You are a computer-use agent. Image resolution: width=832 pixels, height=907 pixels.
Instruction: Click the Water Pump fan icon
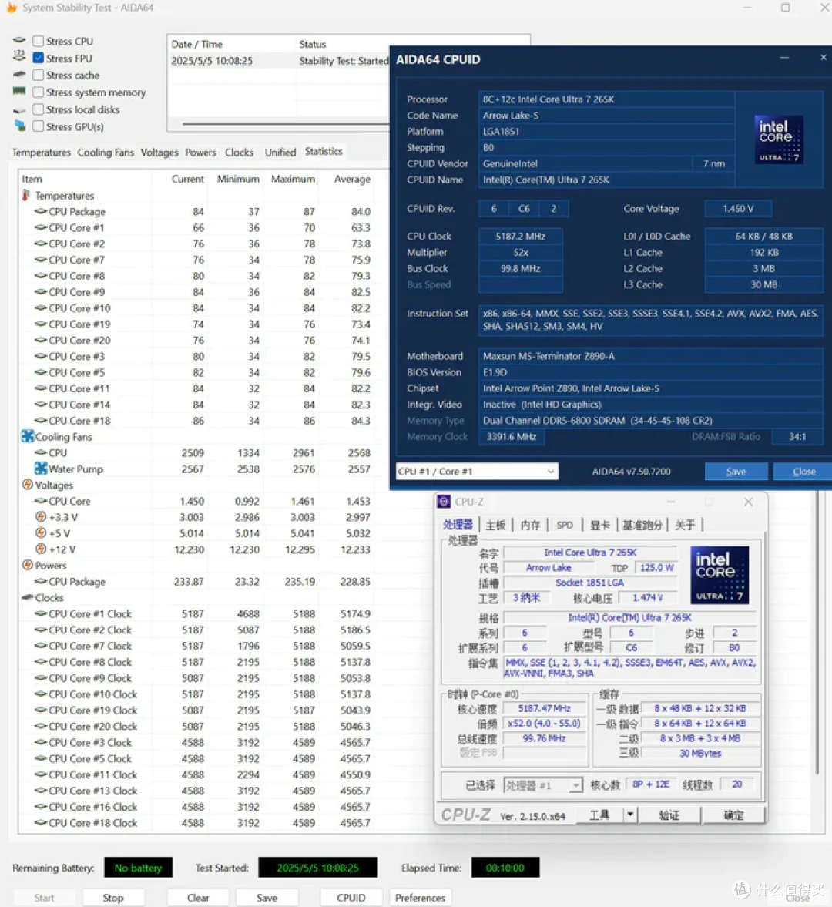click(41, 468)
